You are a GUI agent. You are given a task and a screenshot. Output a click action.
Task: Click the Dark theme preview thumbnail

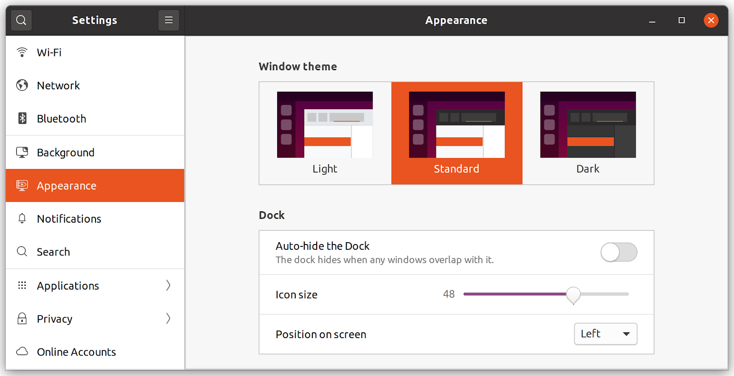[588, 125]
